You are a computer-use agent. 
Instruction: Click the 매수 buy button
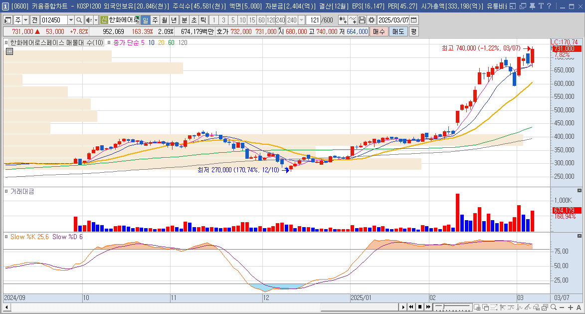coord(379,32)
